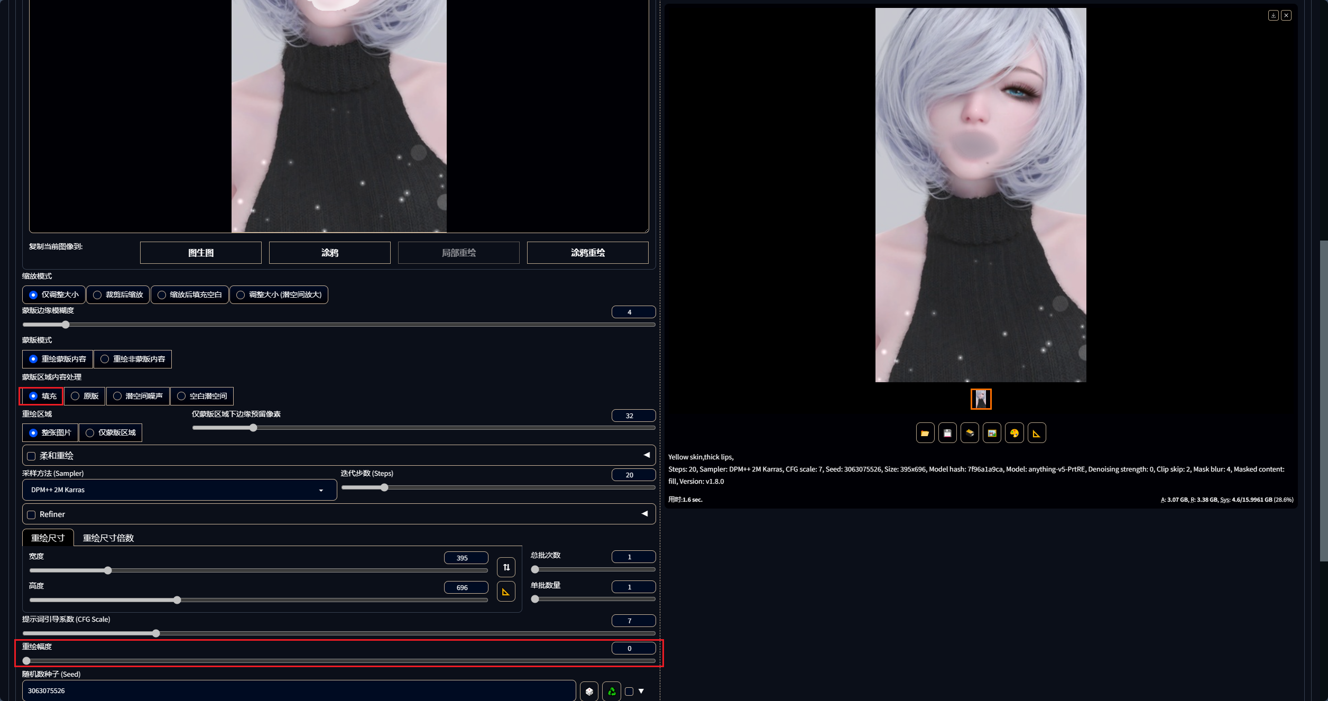Image resolution: width=1328 pixels, height=701 pixels.
Task: Click the 重绘幅度 denoising slider track
Action: 338,661
